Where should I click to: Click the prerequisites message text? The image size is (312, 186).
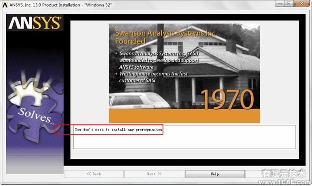[x=118, y=130]
